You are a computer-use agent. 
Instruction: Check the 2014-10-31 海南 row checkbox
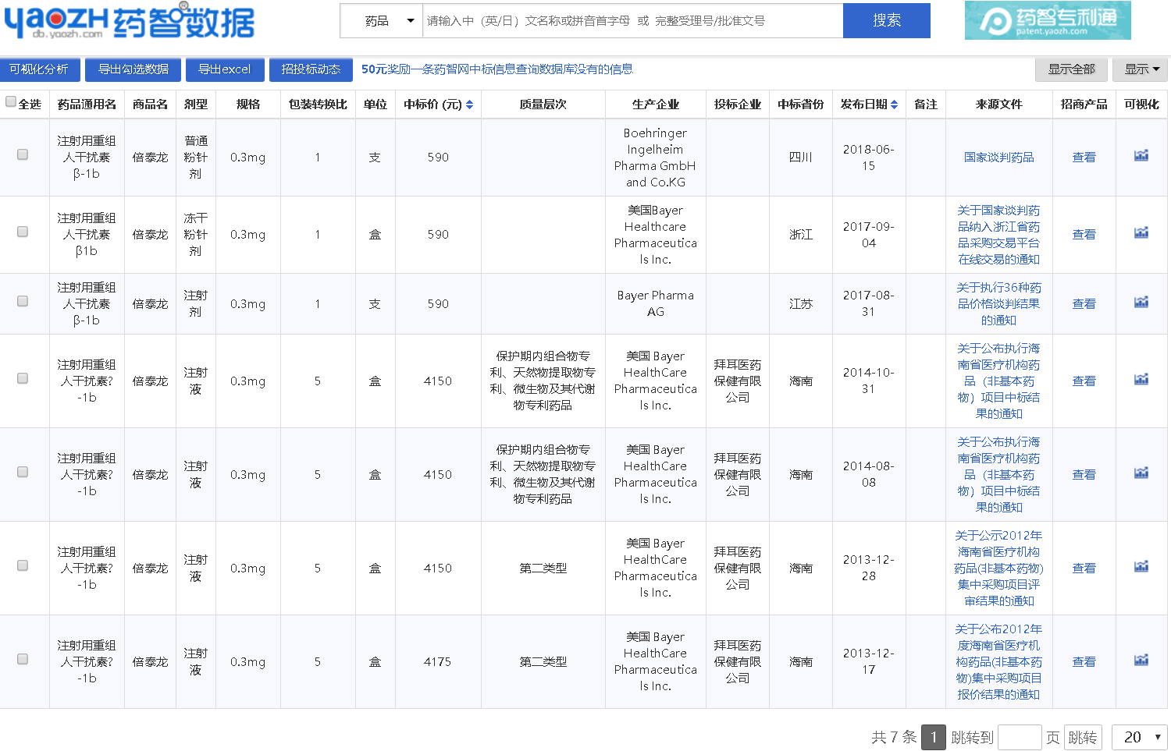click(x=23, y=378)
